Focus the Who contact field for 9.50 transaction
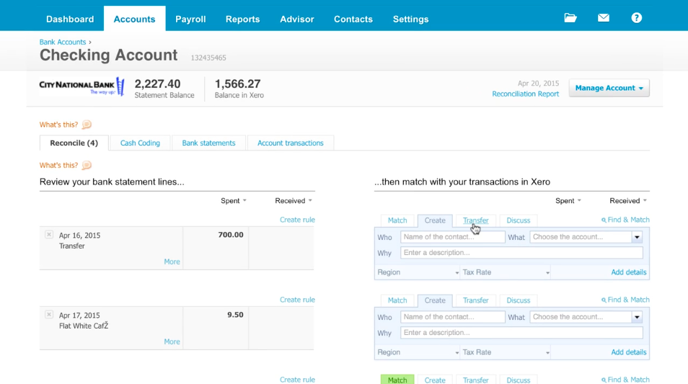688x384 pixels. (452, 316)
